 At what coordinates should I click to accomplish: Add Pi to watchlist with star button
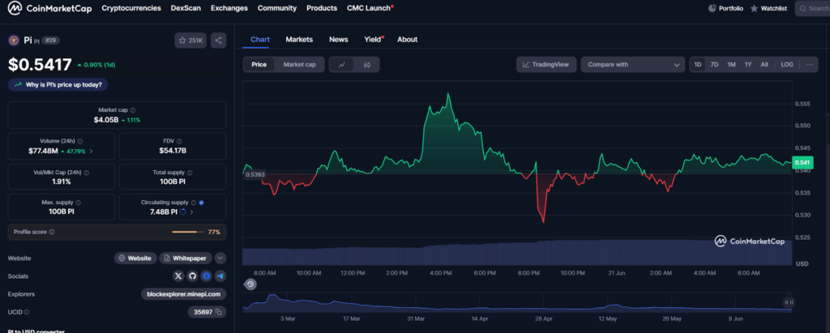tap(190, 41)
